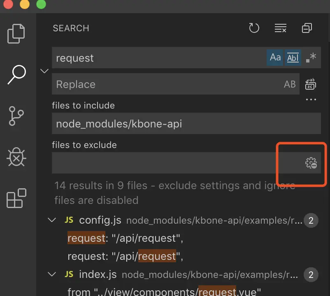This screenshot has height=296, width=330.
Task: Collapse the Replace field with the chevron
Action: 44,71
